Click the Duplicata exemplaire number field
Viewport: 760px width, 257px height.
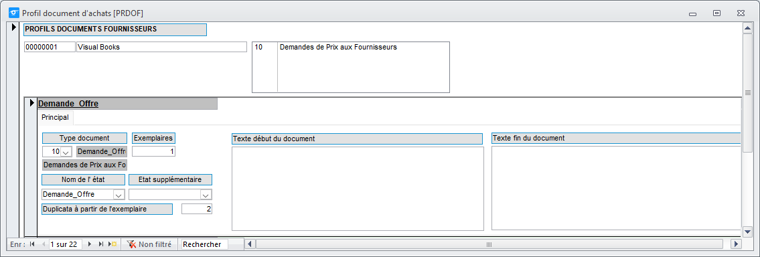(197, 209)
